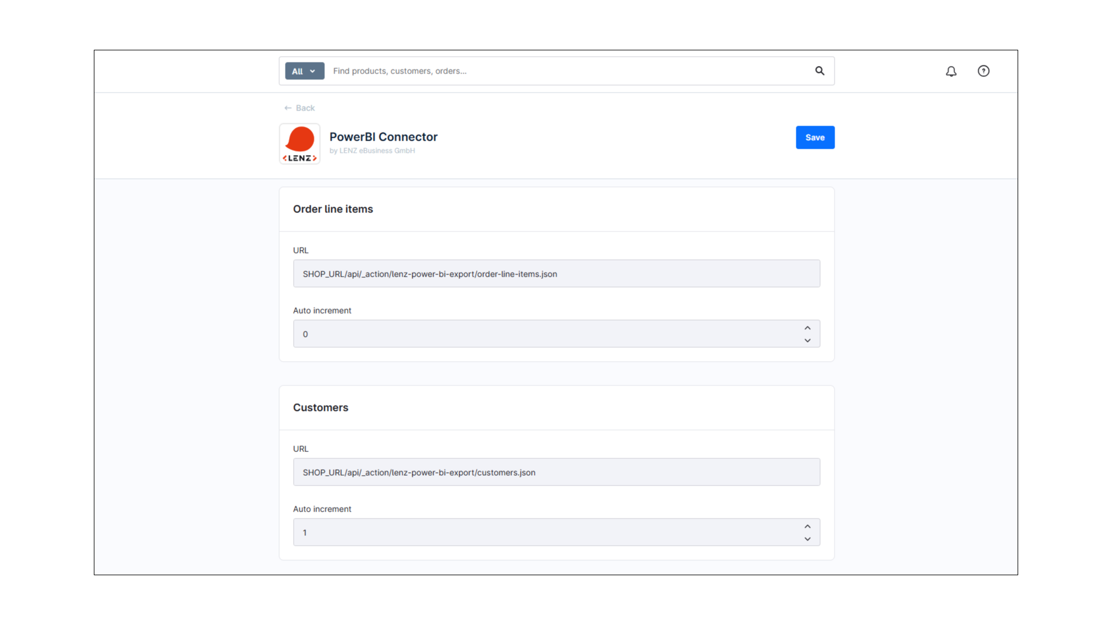Click the LENZ plugin logo
Image resolution: width=1112 pixels, height=625 pixels.
(x=299, y=144)
